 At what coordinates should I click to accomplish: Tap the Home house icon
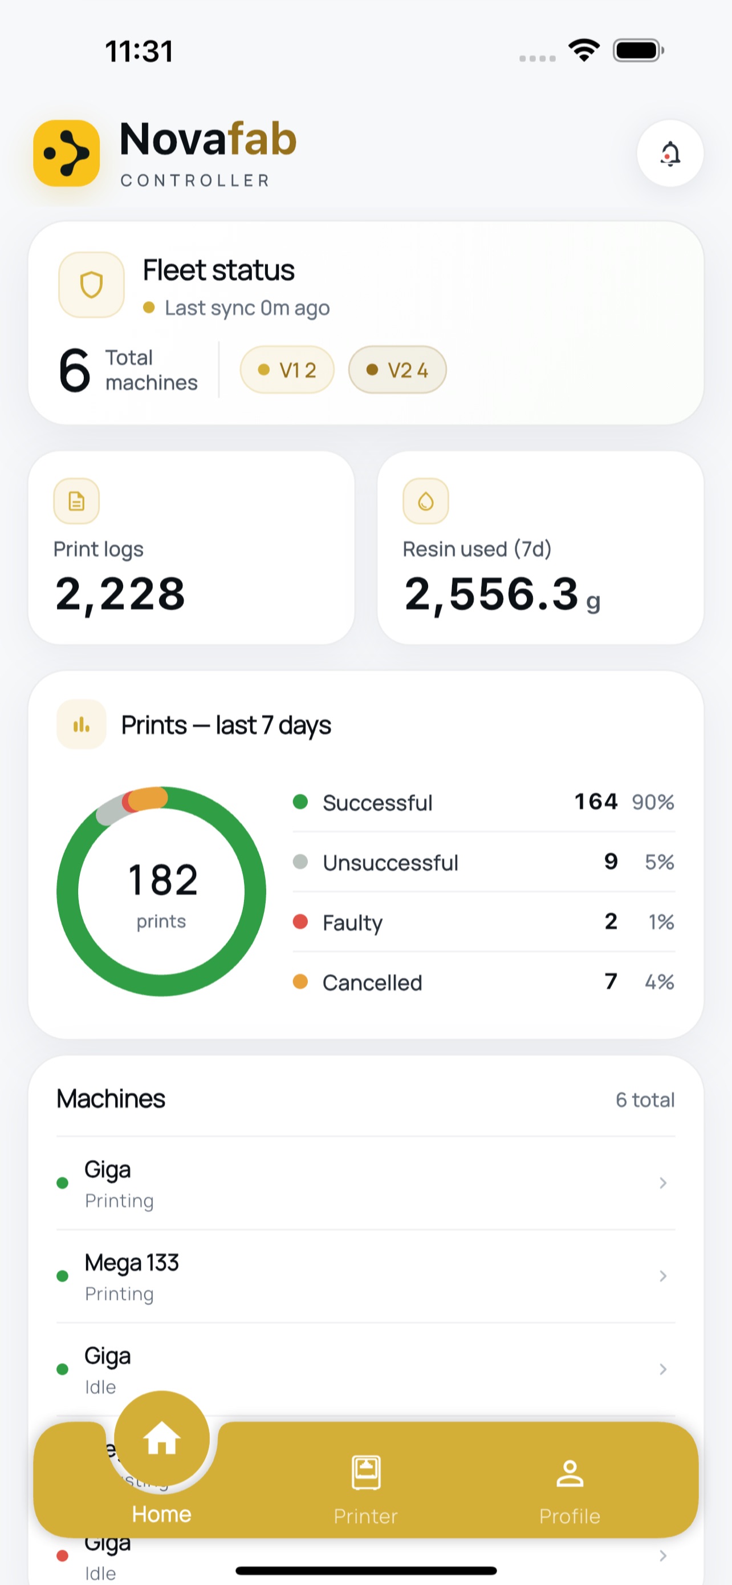coord(162,1439)
